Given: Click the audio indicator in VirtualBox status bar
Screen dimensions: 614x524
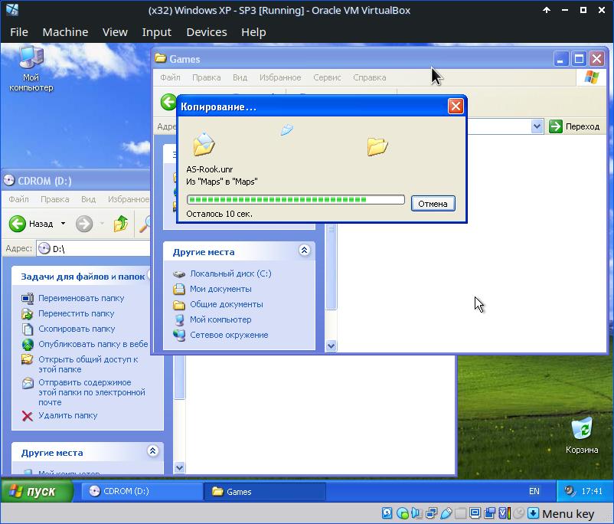Looking at the screenshot, I should [416, 513].
